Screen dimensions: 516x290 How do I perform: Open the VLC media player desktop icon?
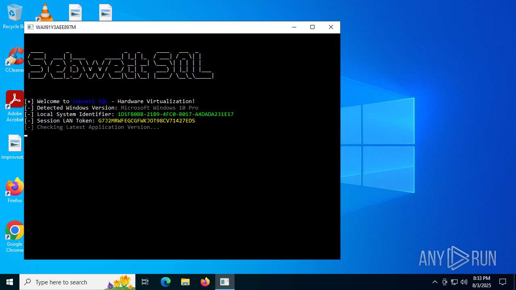pyautogui.click(x=44, y=12)
